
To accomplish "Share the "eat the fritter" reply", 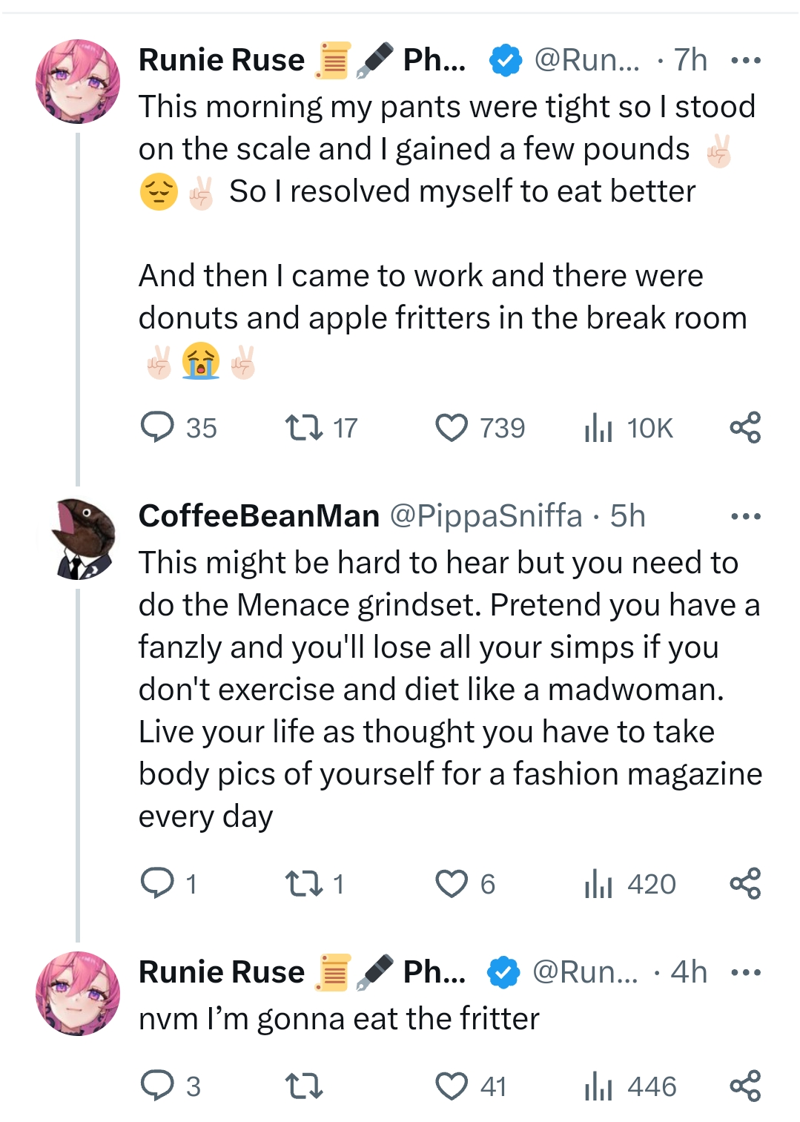I will [x=745, y=1086].
